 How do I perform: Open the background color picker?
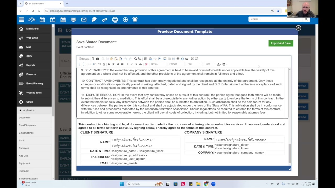coord(224,64)
